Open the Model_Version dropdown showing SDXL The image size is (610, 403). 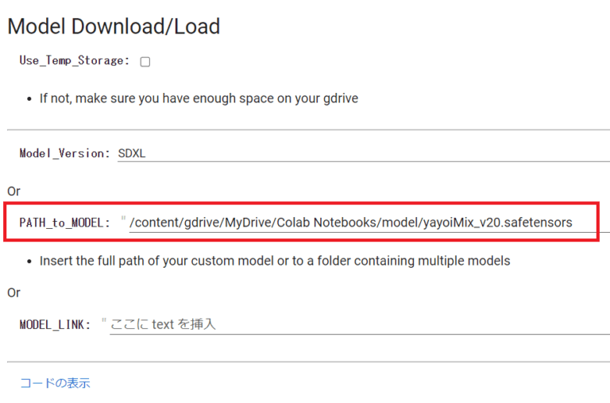pos(363,153)
